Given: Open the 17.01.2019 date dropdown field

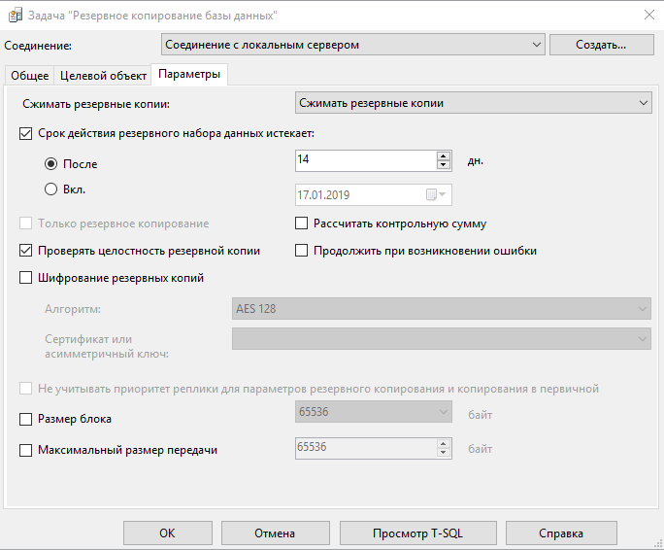Looking at the screenshot, I should [373, 194].
